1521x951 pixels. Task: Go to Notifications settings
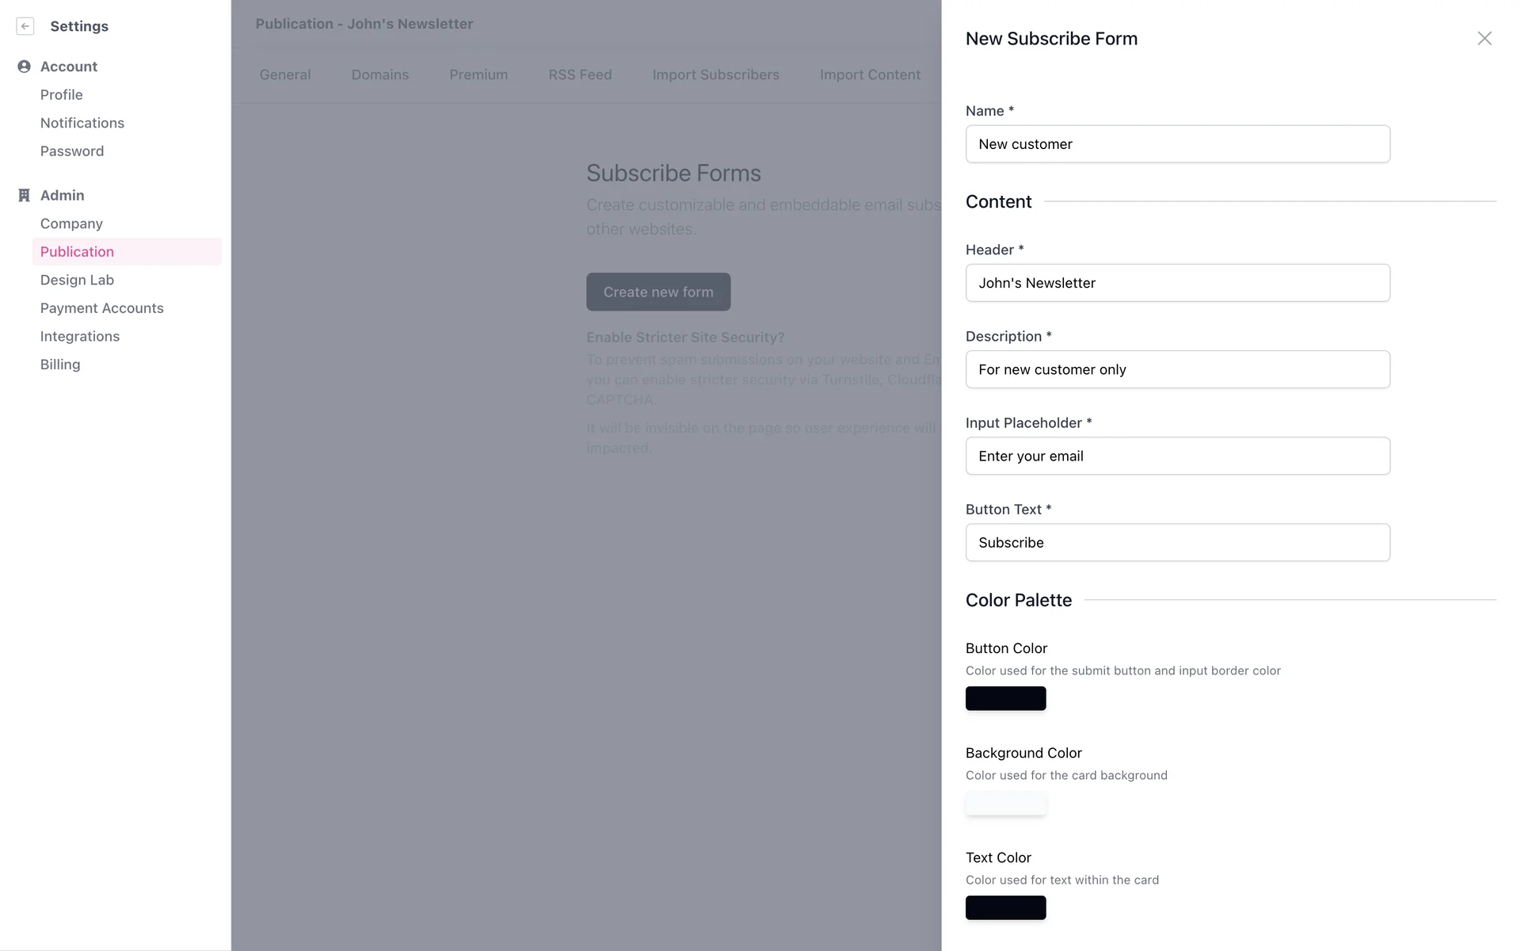82,123
